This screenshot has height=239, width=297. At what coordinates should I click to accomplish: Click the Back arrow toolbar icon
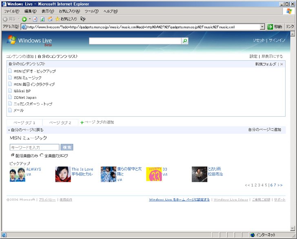pos(5,19)
